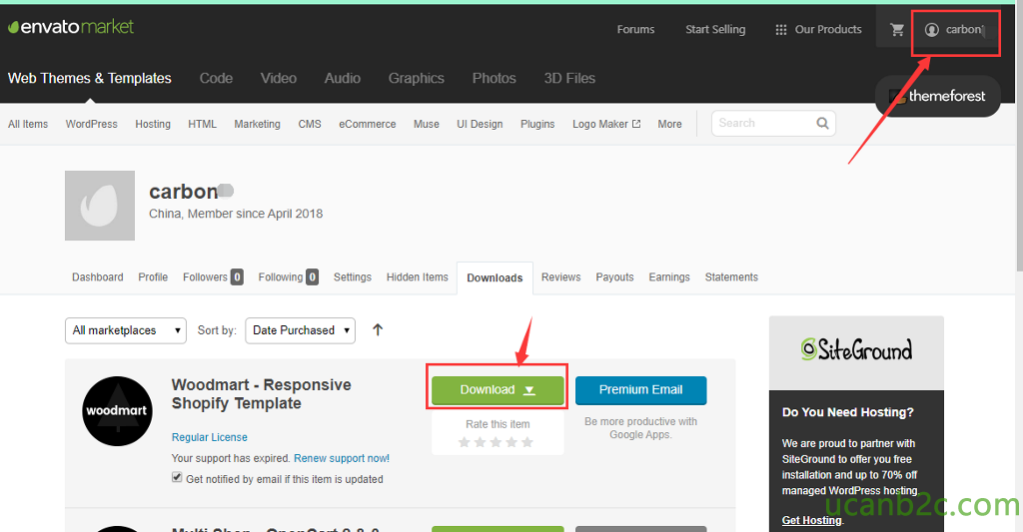This screenshot has height=532, width=1023.
Task: Open the Plugins subcategory
Action: (537, 124)
